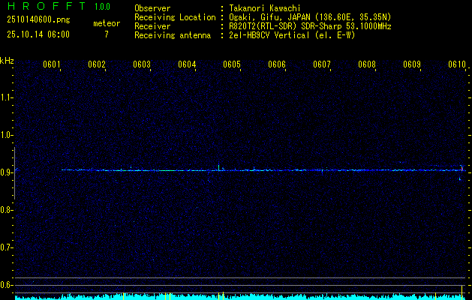Click receiver text R820T2(RTL-SDR) SDR-Sharp 53.1000MHz
The height and width of the screenshot is (300, 472).
310,26
